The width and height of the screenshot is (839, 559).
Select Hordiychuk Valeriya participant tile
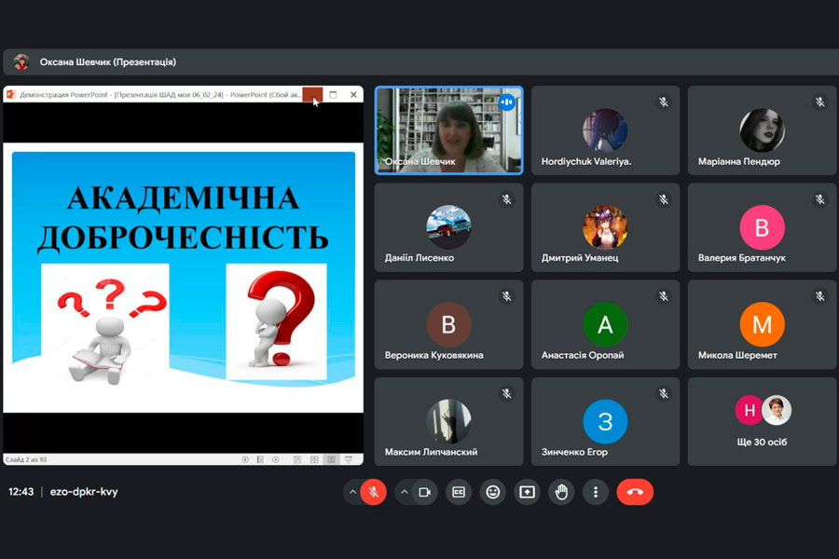(605, 130)
